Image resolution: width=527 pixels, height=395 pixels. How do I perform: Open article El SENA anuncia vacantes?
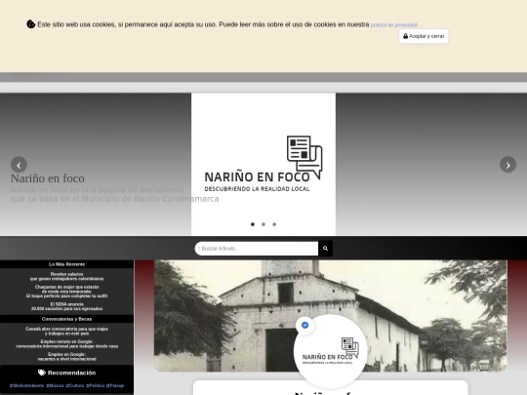(67, 306)
